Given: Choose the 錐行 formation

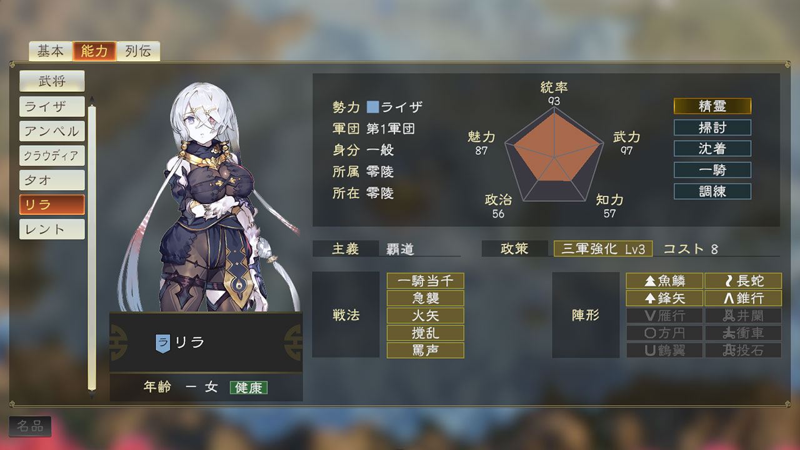Looking at the screenshot, I should tap(743, 298).
